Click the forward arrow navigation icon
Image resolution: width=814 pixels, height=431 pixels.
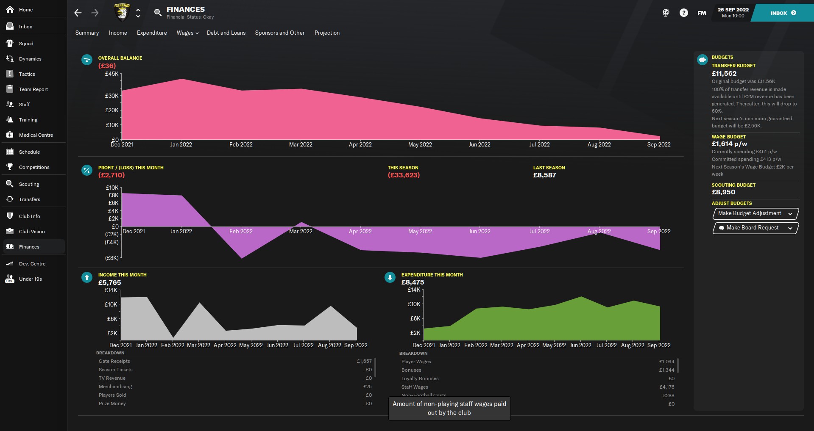(95, 13)
